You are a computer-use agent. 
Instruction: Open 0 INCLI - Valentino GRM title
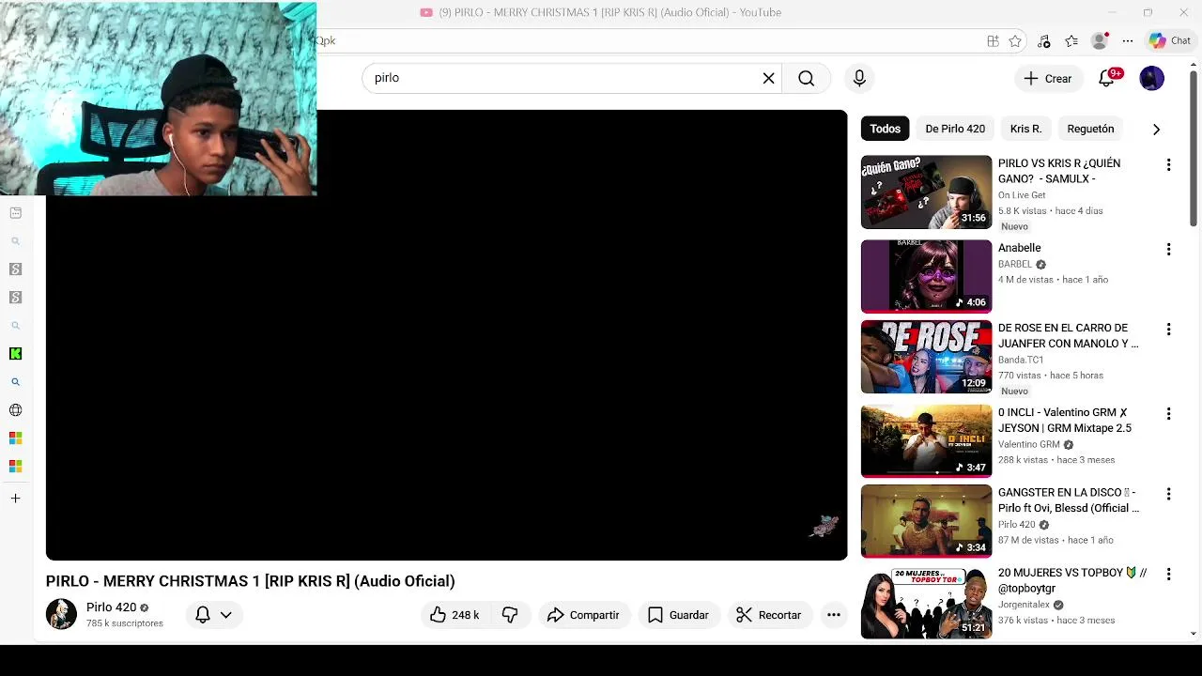1065,420
